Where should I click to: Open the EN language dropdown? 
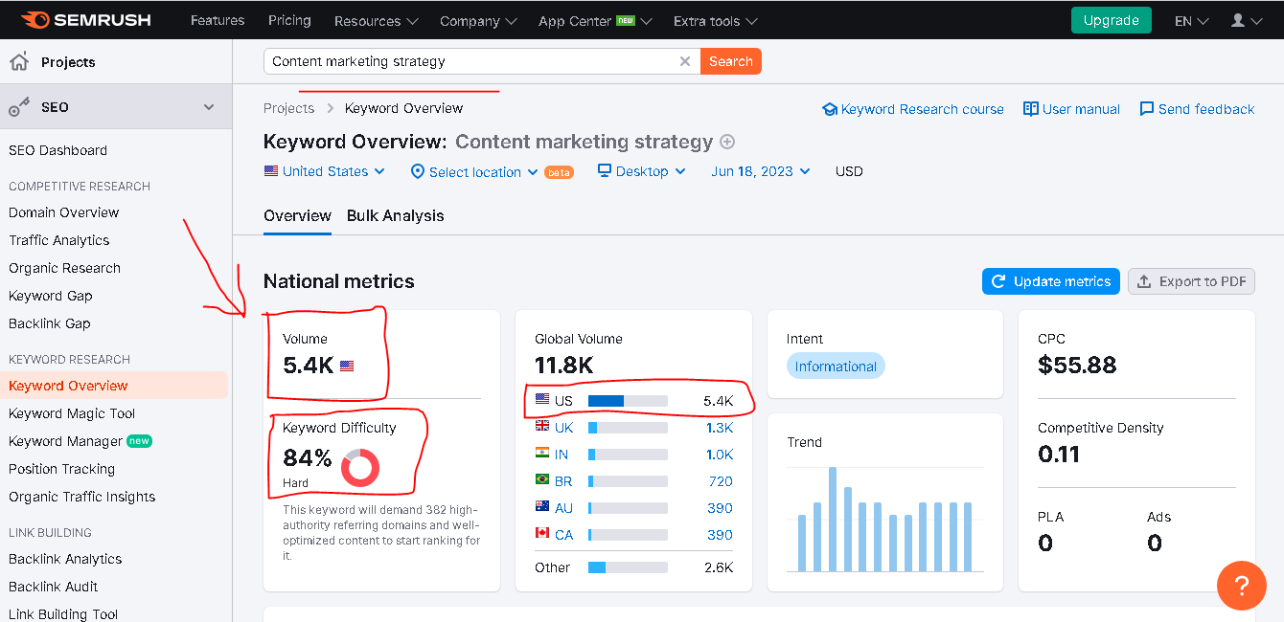1191,20
